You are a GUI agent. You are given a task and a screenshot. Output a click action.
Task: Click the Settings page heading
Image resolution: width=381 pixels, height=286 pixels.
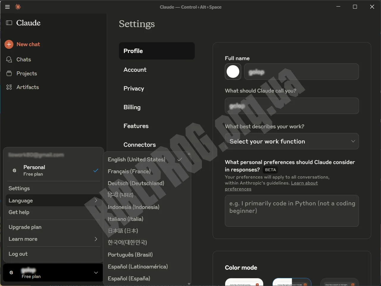(x=137, y=24)
